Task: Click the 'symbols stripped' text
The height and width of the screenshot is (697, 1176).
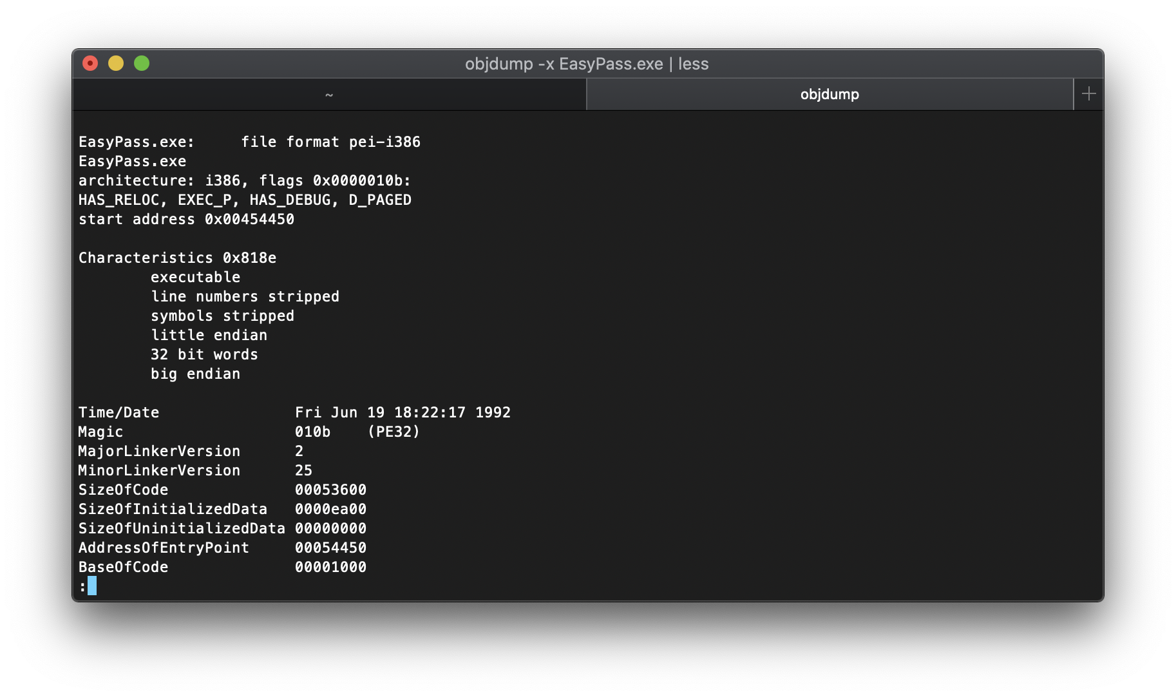Action: [222, 316]
